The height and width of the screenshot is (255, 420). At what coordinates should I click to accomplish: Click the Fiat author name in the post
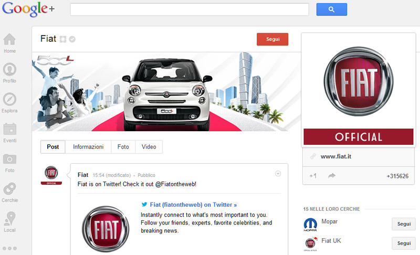pyautogui.click(x=83, y=175)
